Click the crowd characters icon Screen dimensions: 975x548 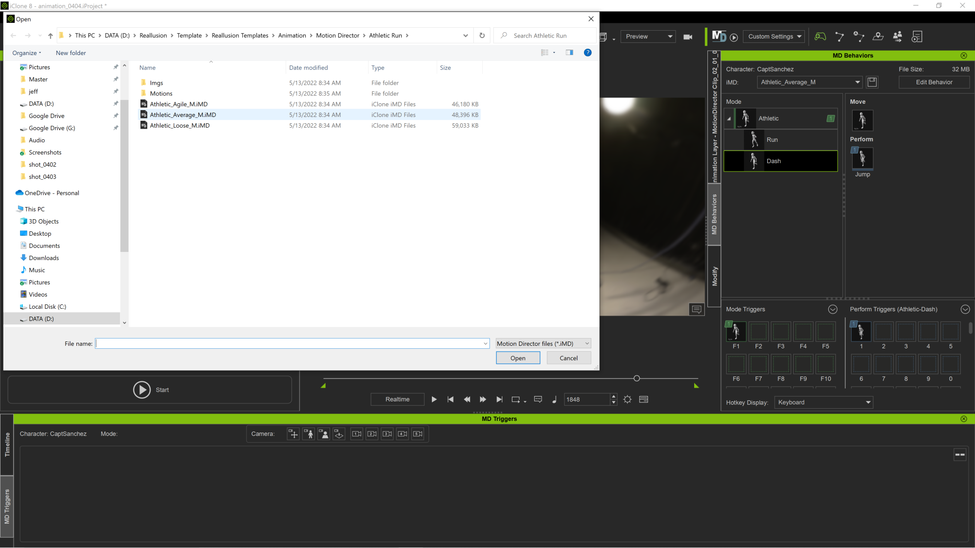[x=897, y=37]
